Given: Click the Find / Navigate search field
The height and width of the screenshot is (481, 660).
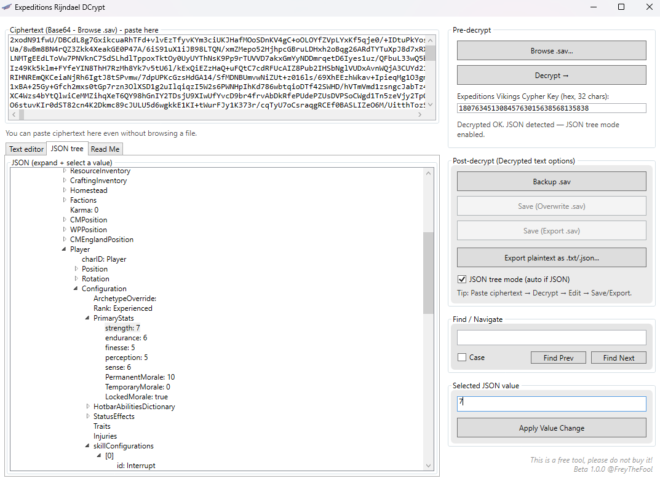Looking at the screenshot, I should pos(551,338).
